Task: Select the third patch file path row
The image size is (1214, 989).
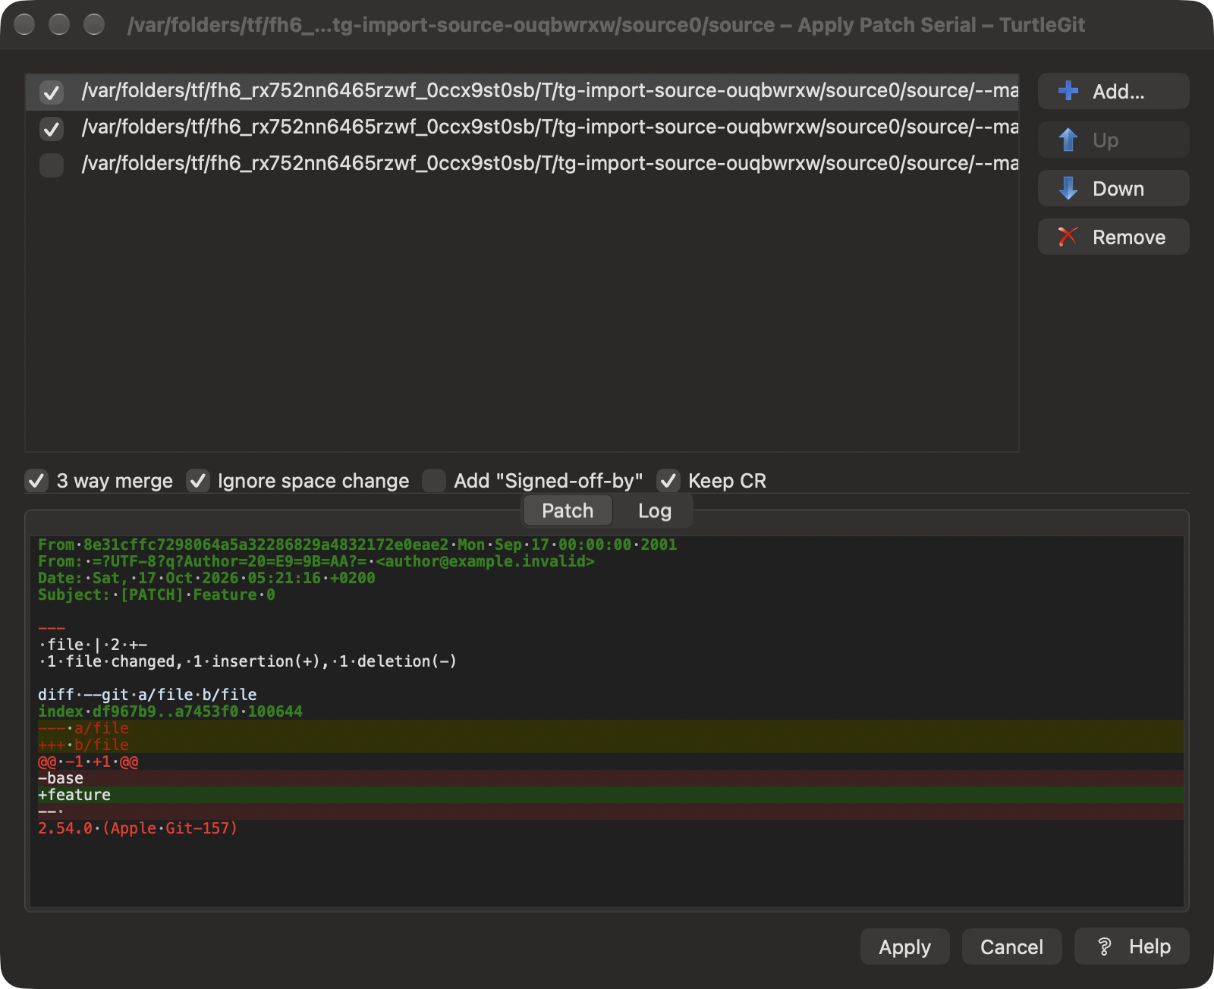Action: click(x=522, y=164)
